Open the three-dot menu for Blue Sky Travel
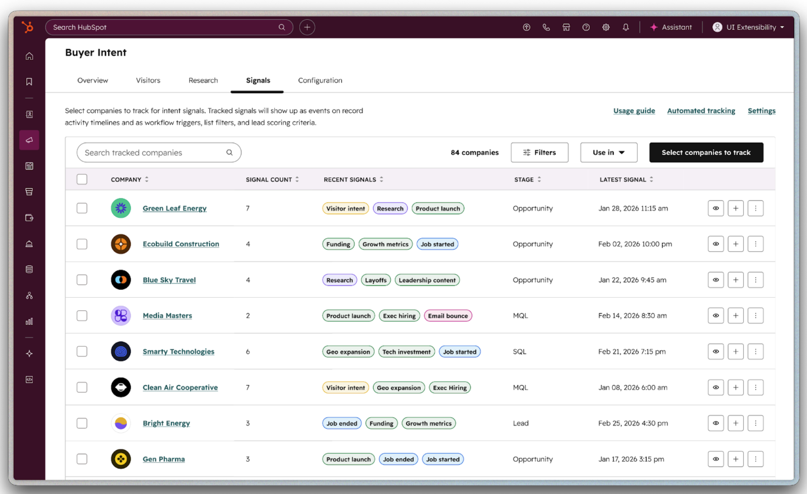The height and width of the screenshot is (494, 807). click(755, 280)
